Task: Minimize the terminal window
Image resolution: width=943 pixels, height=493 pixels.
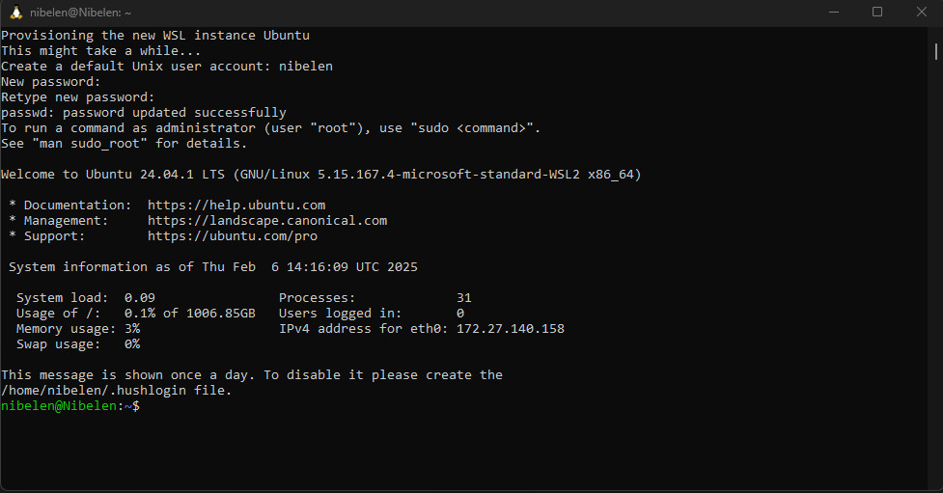Action: (x=834, y=12)
